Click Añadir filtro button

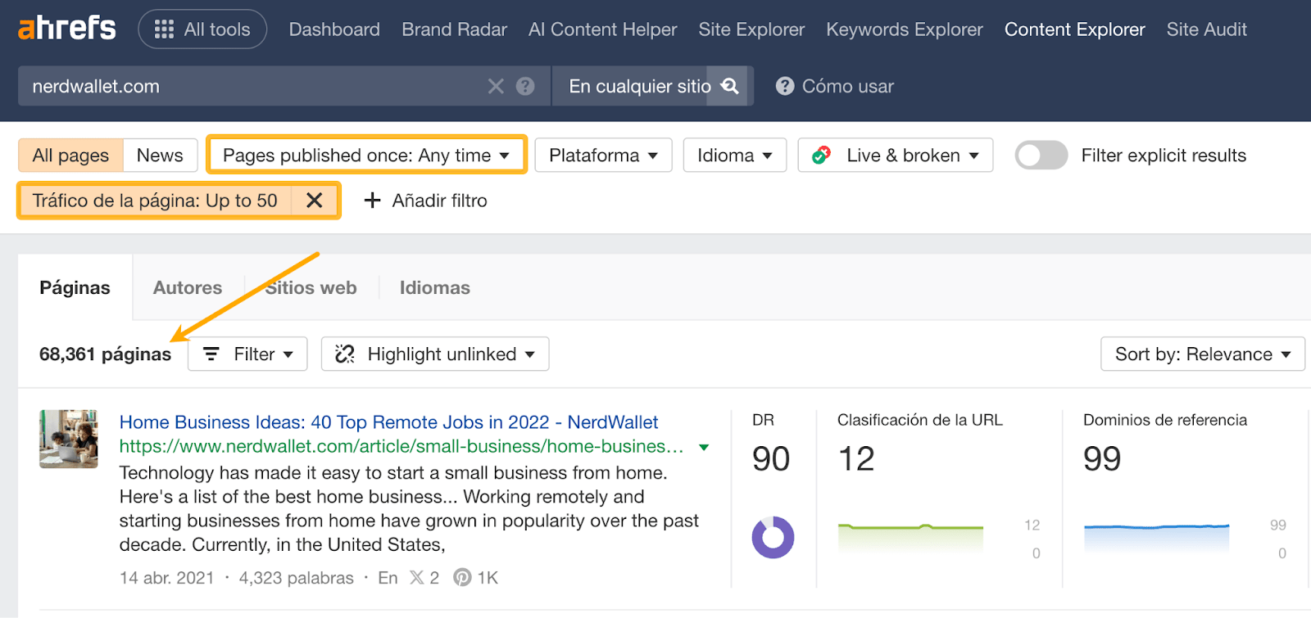(425, 201)
